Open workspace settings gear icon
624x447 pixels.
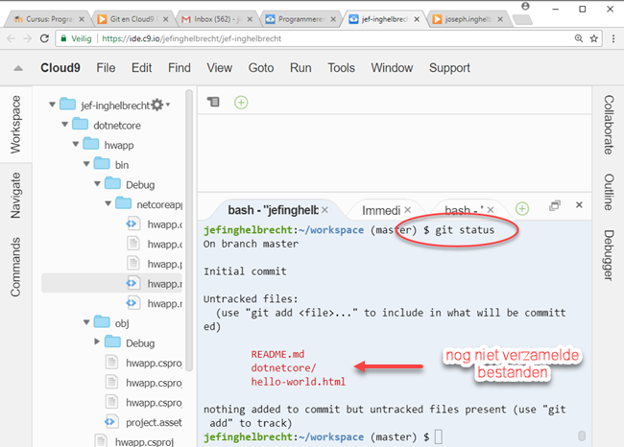point(157,105)
